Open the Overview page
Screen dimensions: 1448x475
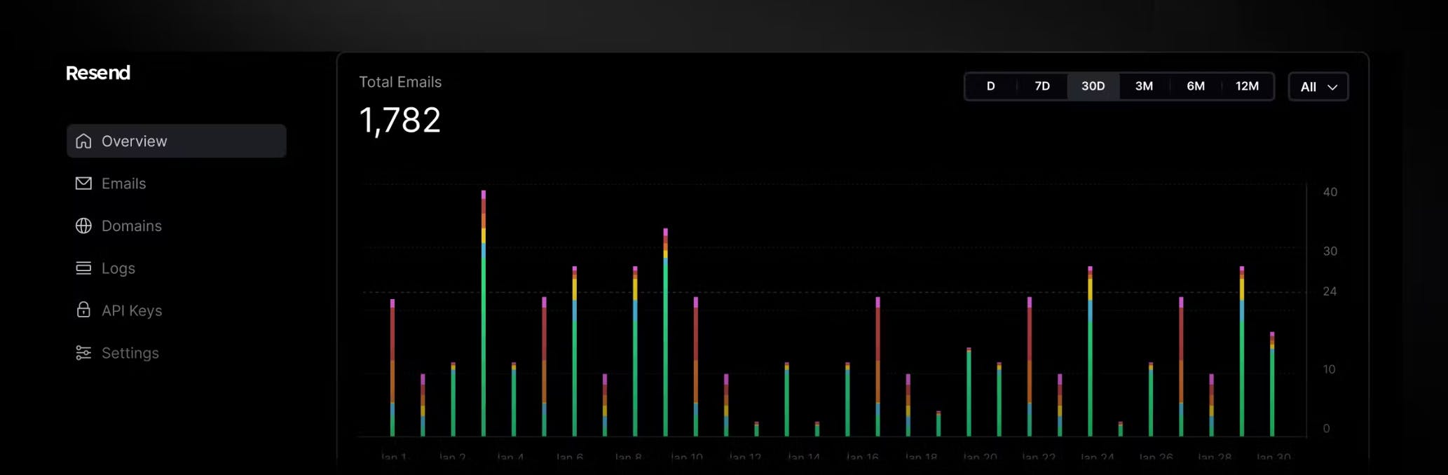click(x=177, y=141)
